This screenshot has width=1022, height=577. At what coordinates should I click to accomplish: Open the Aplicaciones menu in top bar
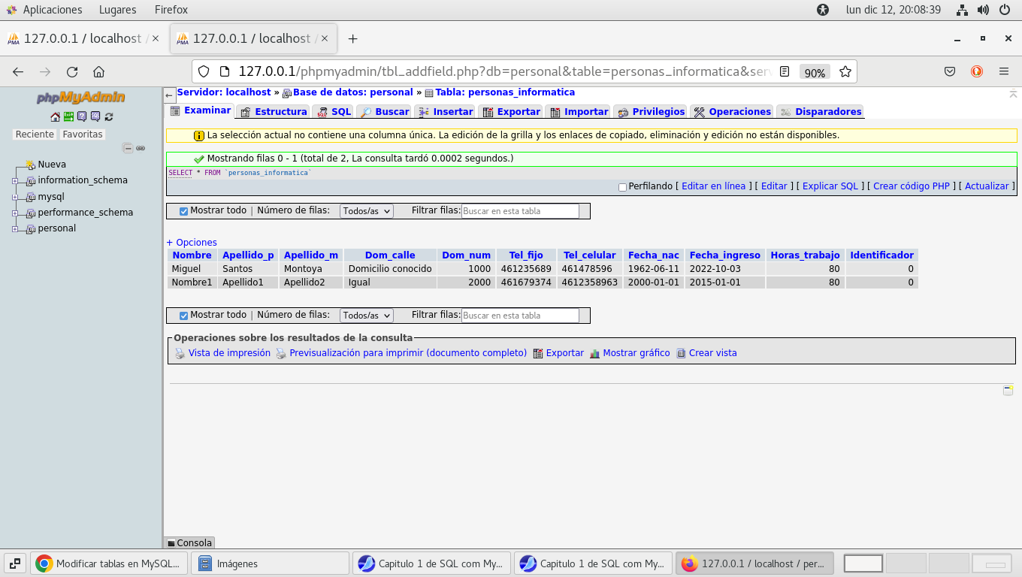tap(52, 10)
